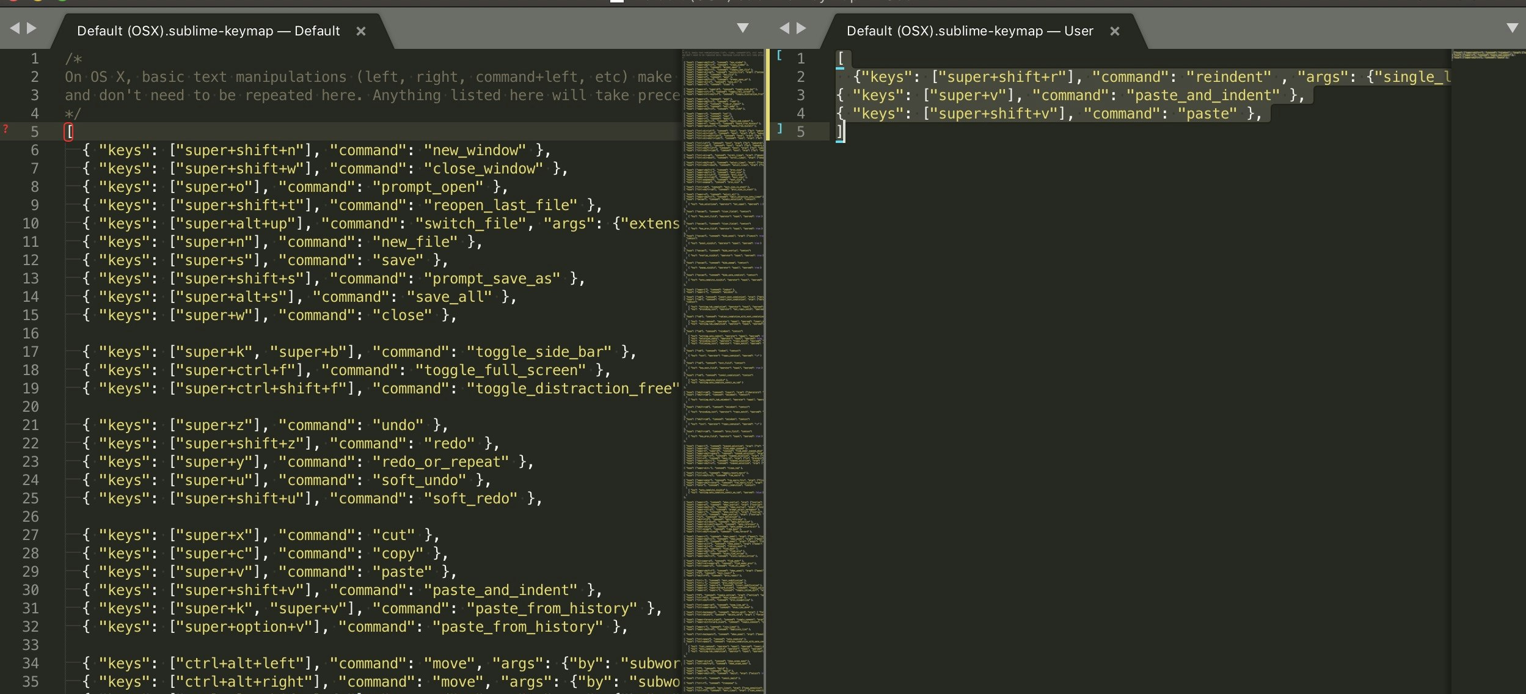Go to next tab in left pane

32,28
